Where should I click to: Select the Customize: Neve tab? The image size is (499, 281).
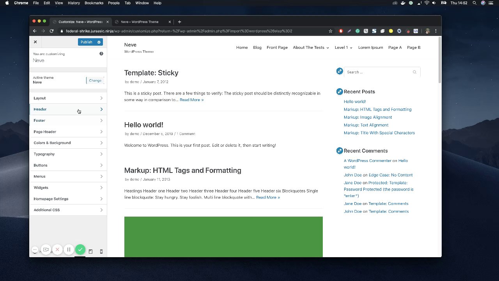[x=80, y=22]
